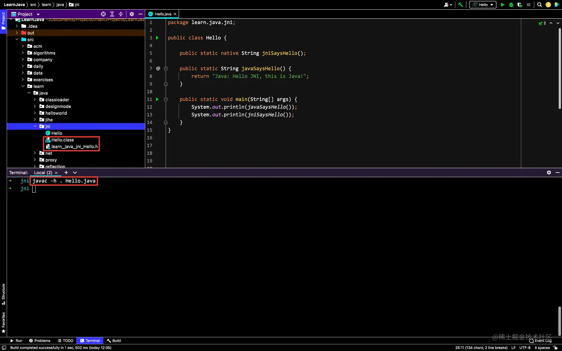Click run gutter arrow beside main method
The width and height of the screenshot is (562, 351).
[x=157, y=99]
